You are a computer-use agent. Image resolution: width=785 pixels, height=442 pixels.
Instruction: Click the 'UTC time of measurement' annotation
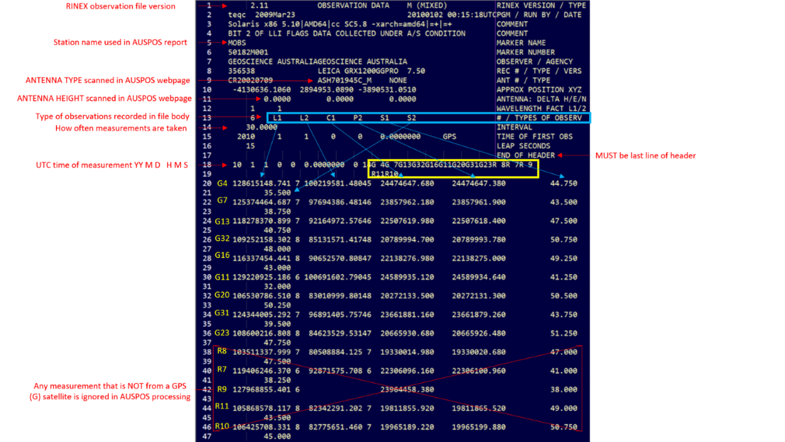pyautogui.click(x=112, y=165)
